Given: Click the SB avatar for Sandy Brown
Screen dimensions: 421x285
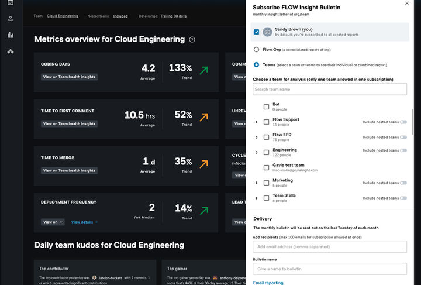Looking at the screenshot, I should (267, 32).
